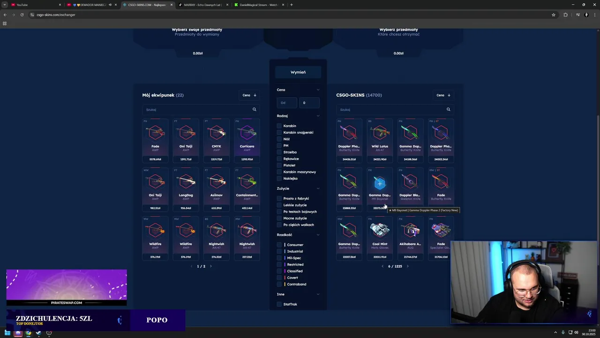Next page arrow of CSGO-SKINS list
Screen dimensions: 600x338
pyautogui.click(x=407, y=266)
